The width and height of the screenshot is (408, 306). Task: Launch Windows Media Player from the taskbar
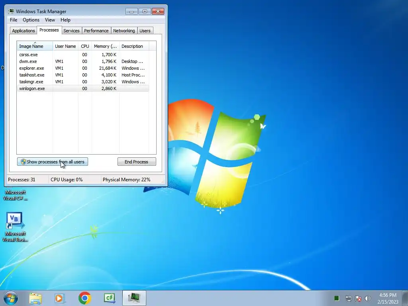[x=60, y=298]
